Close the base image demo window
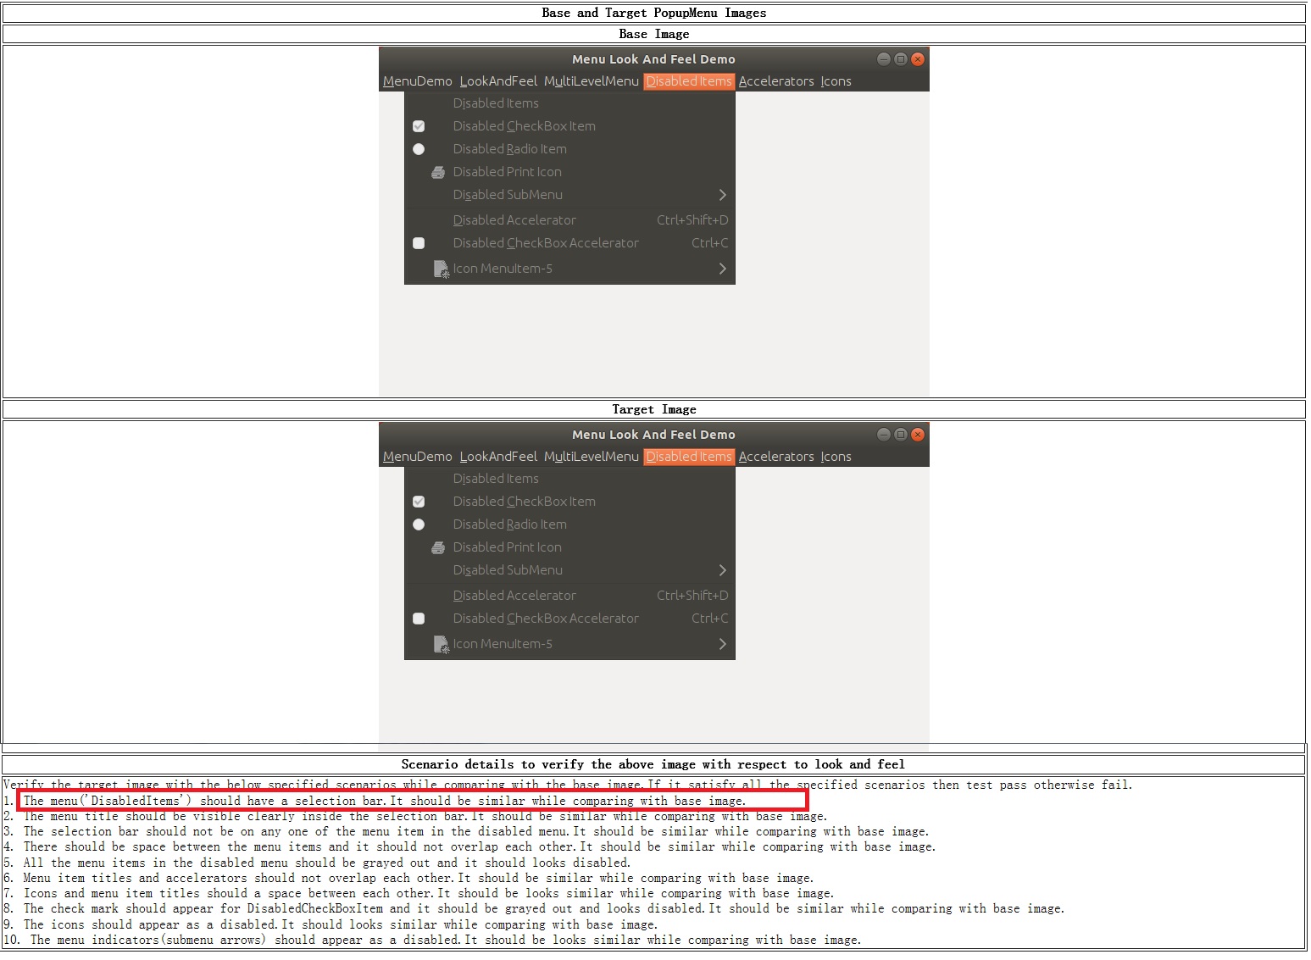The width and height of the screenshot is (1311, 960). (x=918, y=59)
